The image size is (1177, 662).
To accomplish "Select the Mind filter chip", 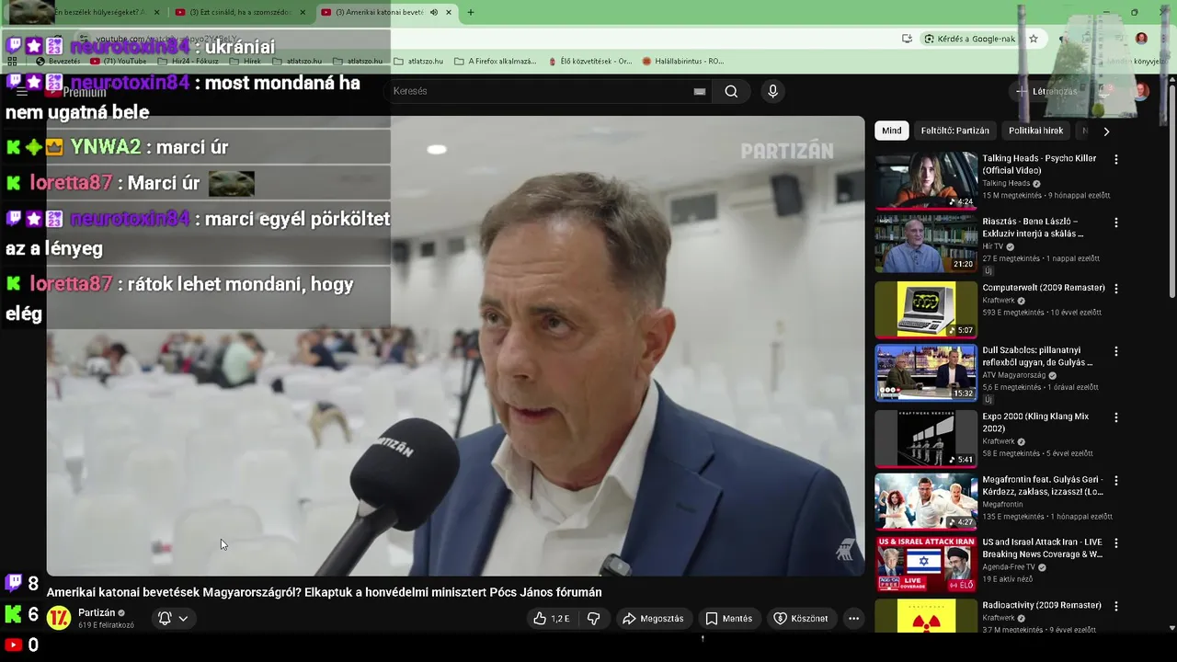I will [x=892, y=131].
